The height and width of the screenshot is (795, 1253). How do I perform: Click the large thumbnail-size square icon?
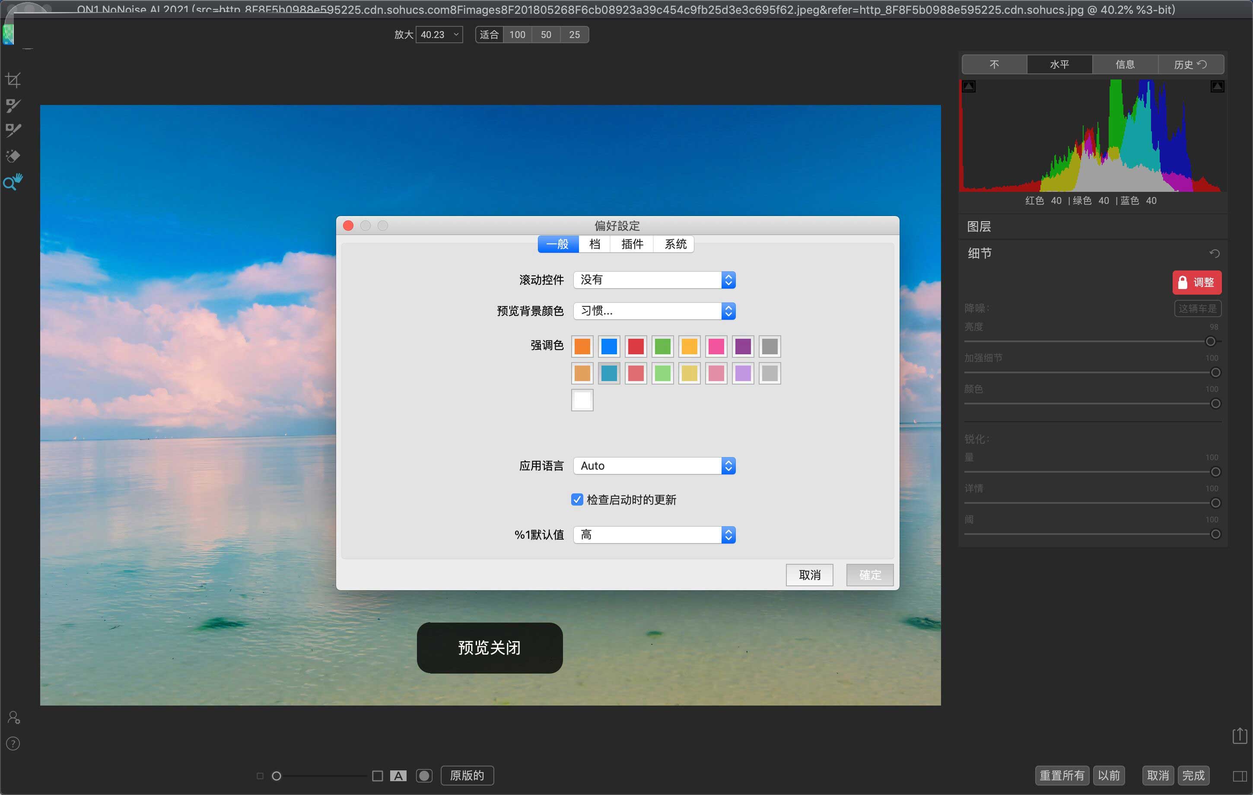click(x=378, y=776)
